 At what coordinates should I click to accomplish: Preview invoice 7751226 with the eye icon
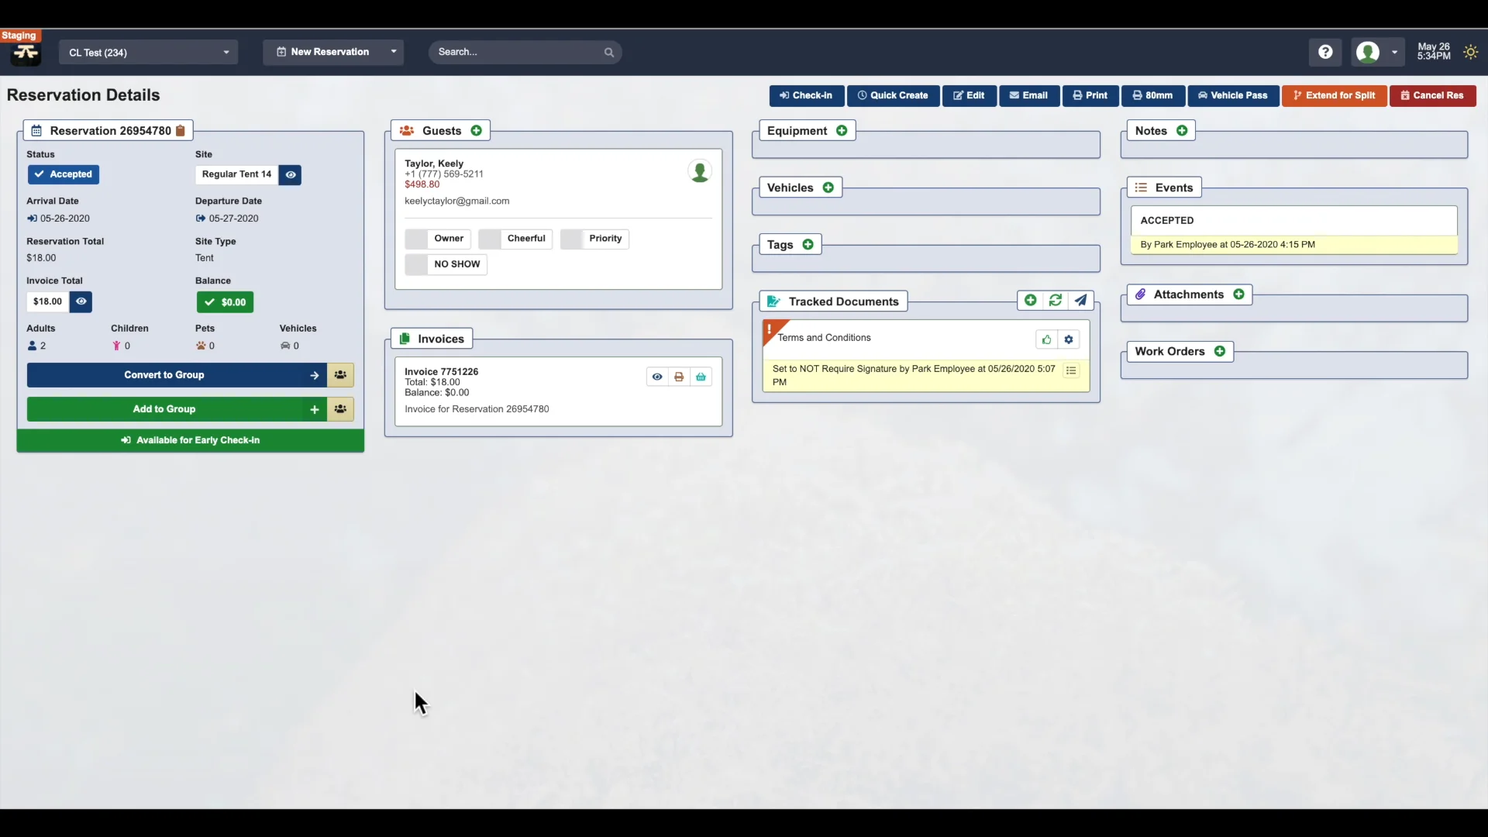pos(658,377)
